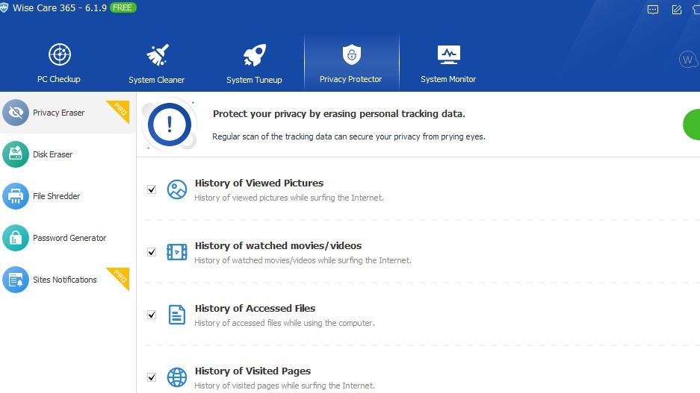Click 'History of watched movies/videos while surfing' description
Screen dimensions: 700x393
[303, 260]
